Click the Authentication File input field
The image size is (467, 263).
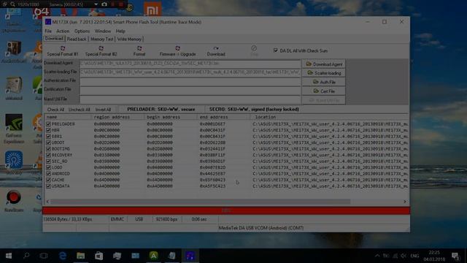pos(190,82)
